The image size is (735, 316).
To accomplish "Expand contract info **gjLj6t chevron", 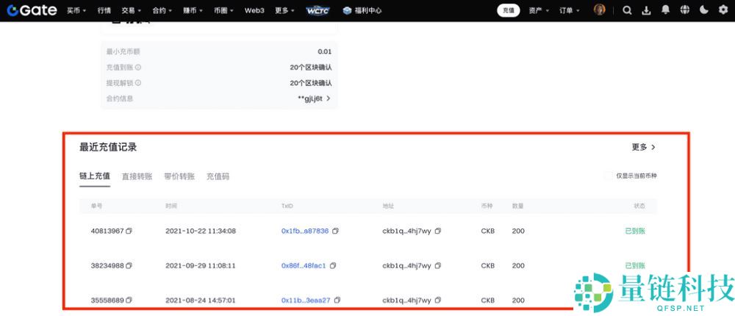I will (329, 98).
